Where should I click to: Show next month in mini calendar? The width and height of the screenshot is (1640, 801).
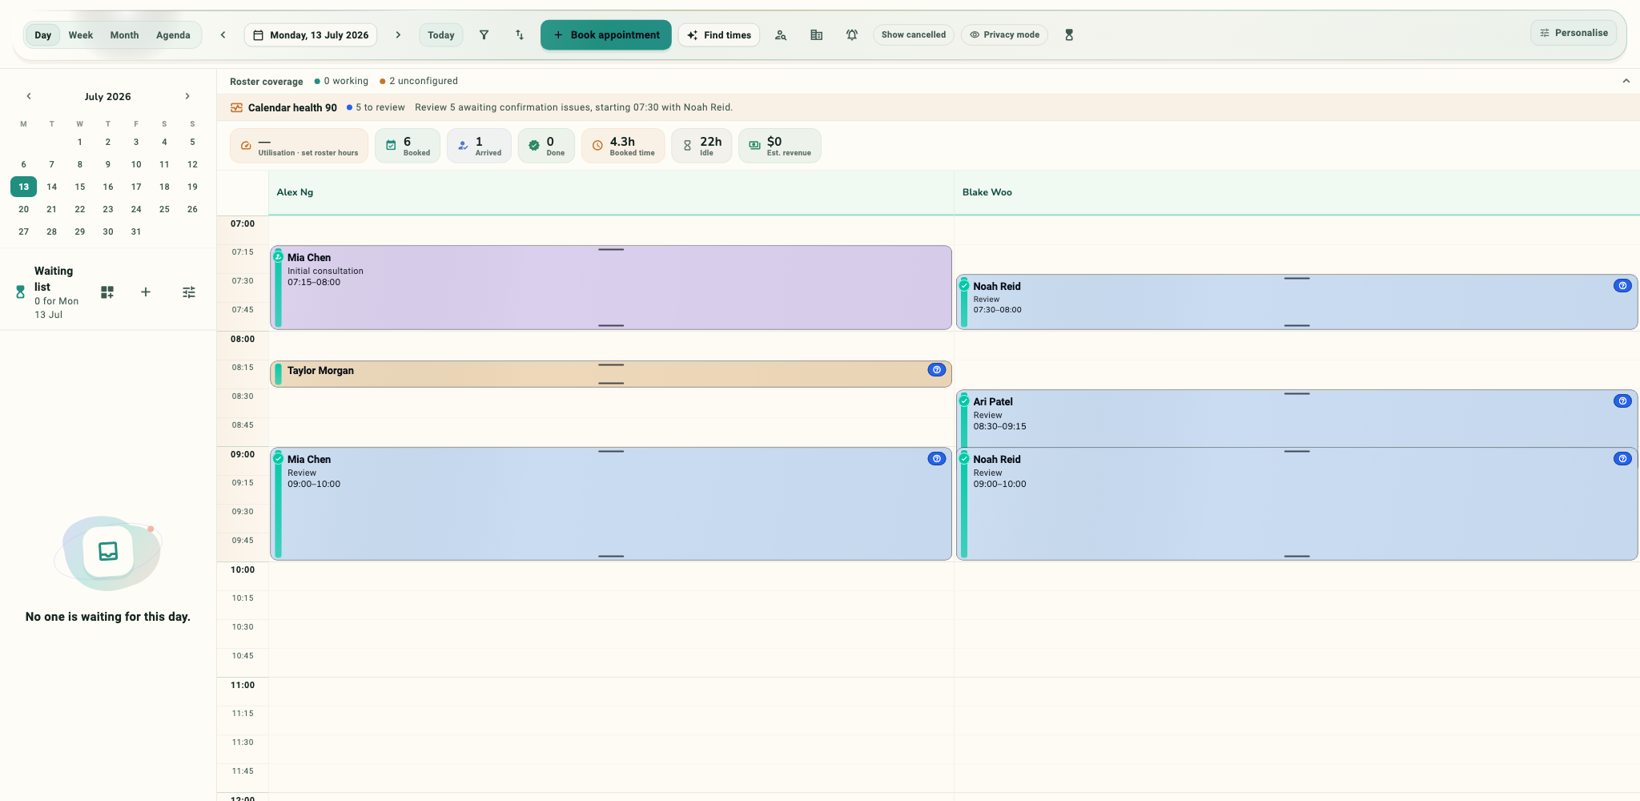click(x=187, y=96)
